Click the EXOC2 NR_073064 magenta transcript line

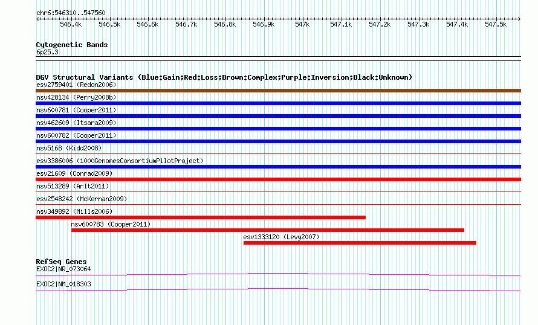[x=278, y=274]
